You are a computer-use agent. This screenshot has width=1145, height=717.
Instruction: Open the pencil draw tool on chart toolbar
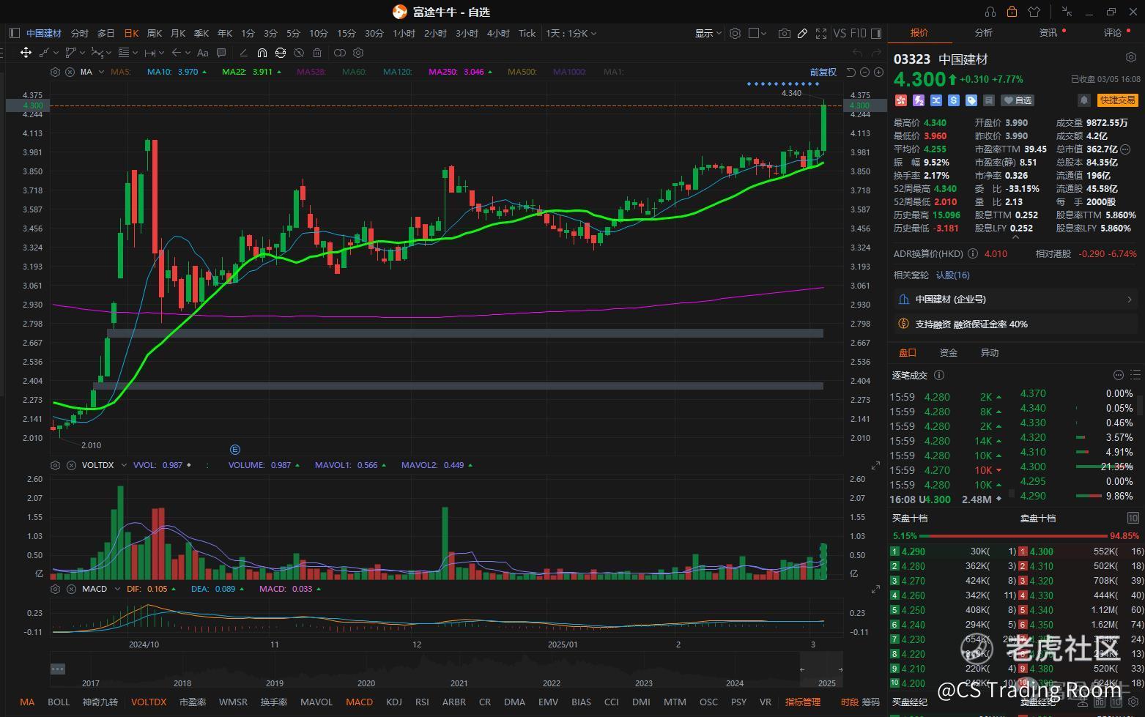pyautogui.click(x=803, y=33)
